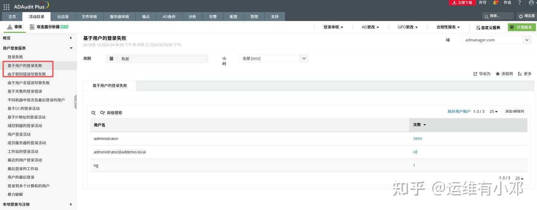Screen dimensions: 537x210
Task: Open the app grid launcher icon
Action: point(6,7)
